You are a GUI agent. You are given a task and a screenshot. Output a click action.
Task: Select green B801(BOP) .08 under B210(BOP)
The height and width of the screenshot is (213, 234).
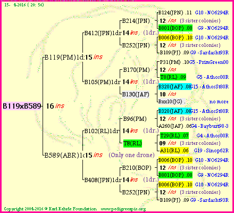(x=175, y=175)
